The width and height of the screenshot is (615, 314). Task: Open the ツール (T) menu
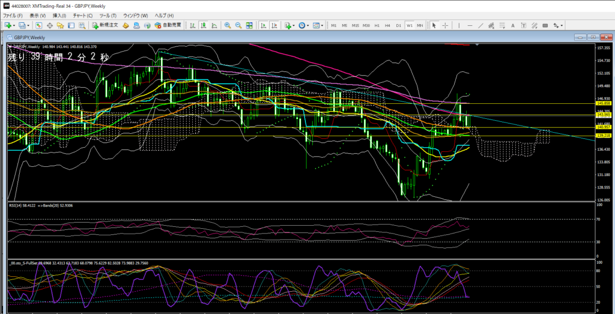[108, 16]
